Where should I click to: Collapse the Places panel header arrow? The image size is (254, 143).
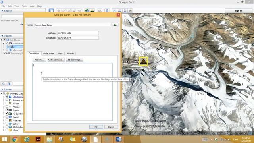click(x=2, y=36)
